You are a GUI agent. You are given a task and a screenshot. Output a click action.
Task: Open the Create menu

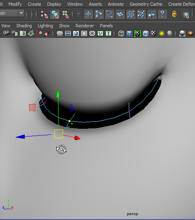click(35, 4)
